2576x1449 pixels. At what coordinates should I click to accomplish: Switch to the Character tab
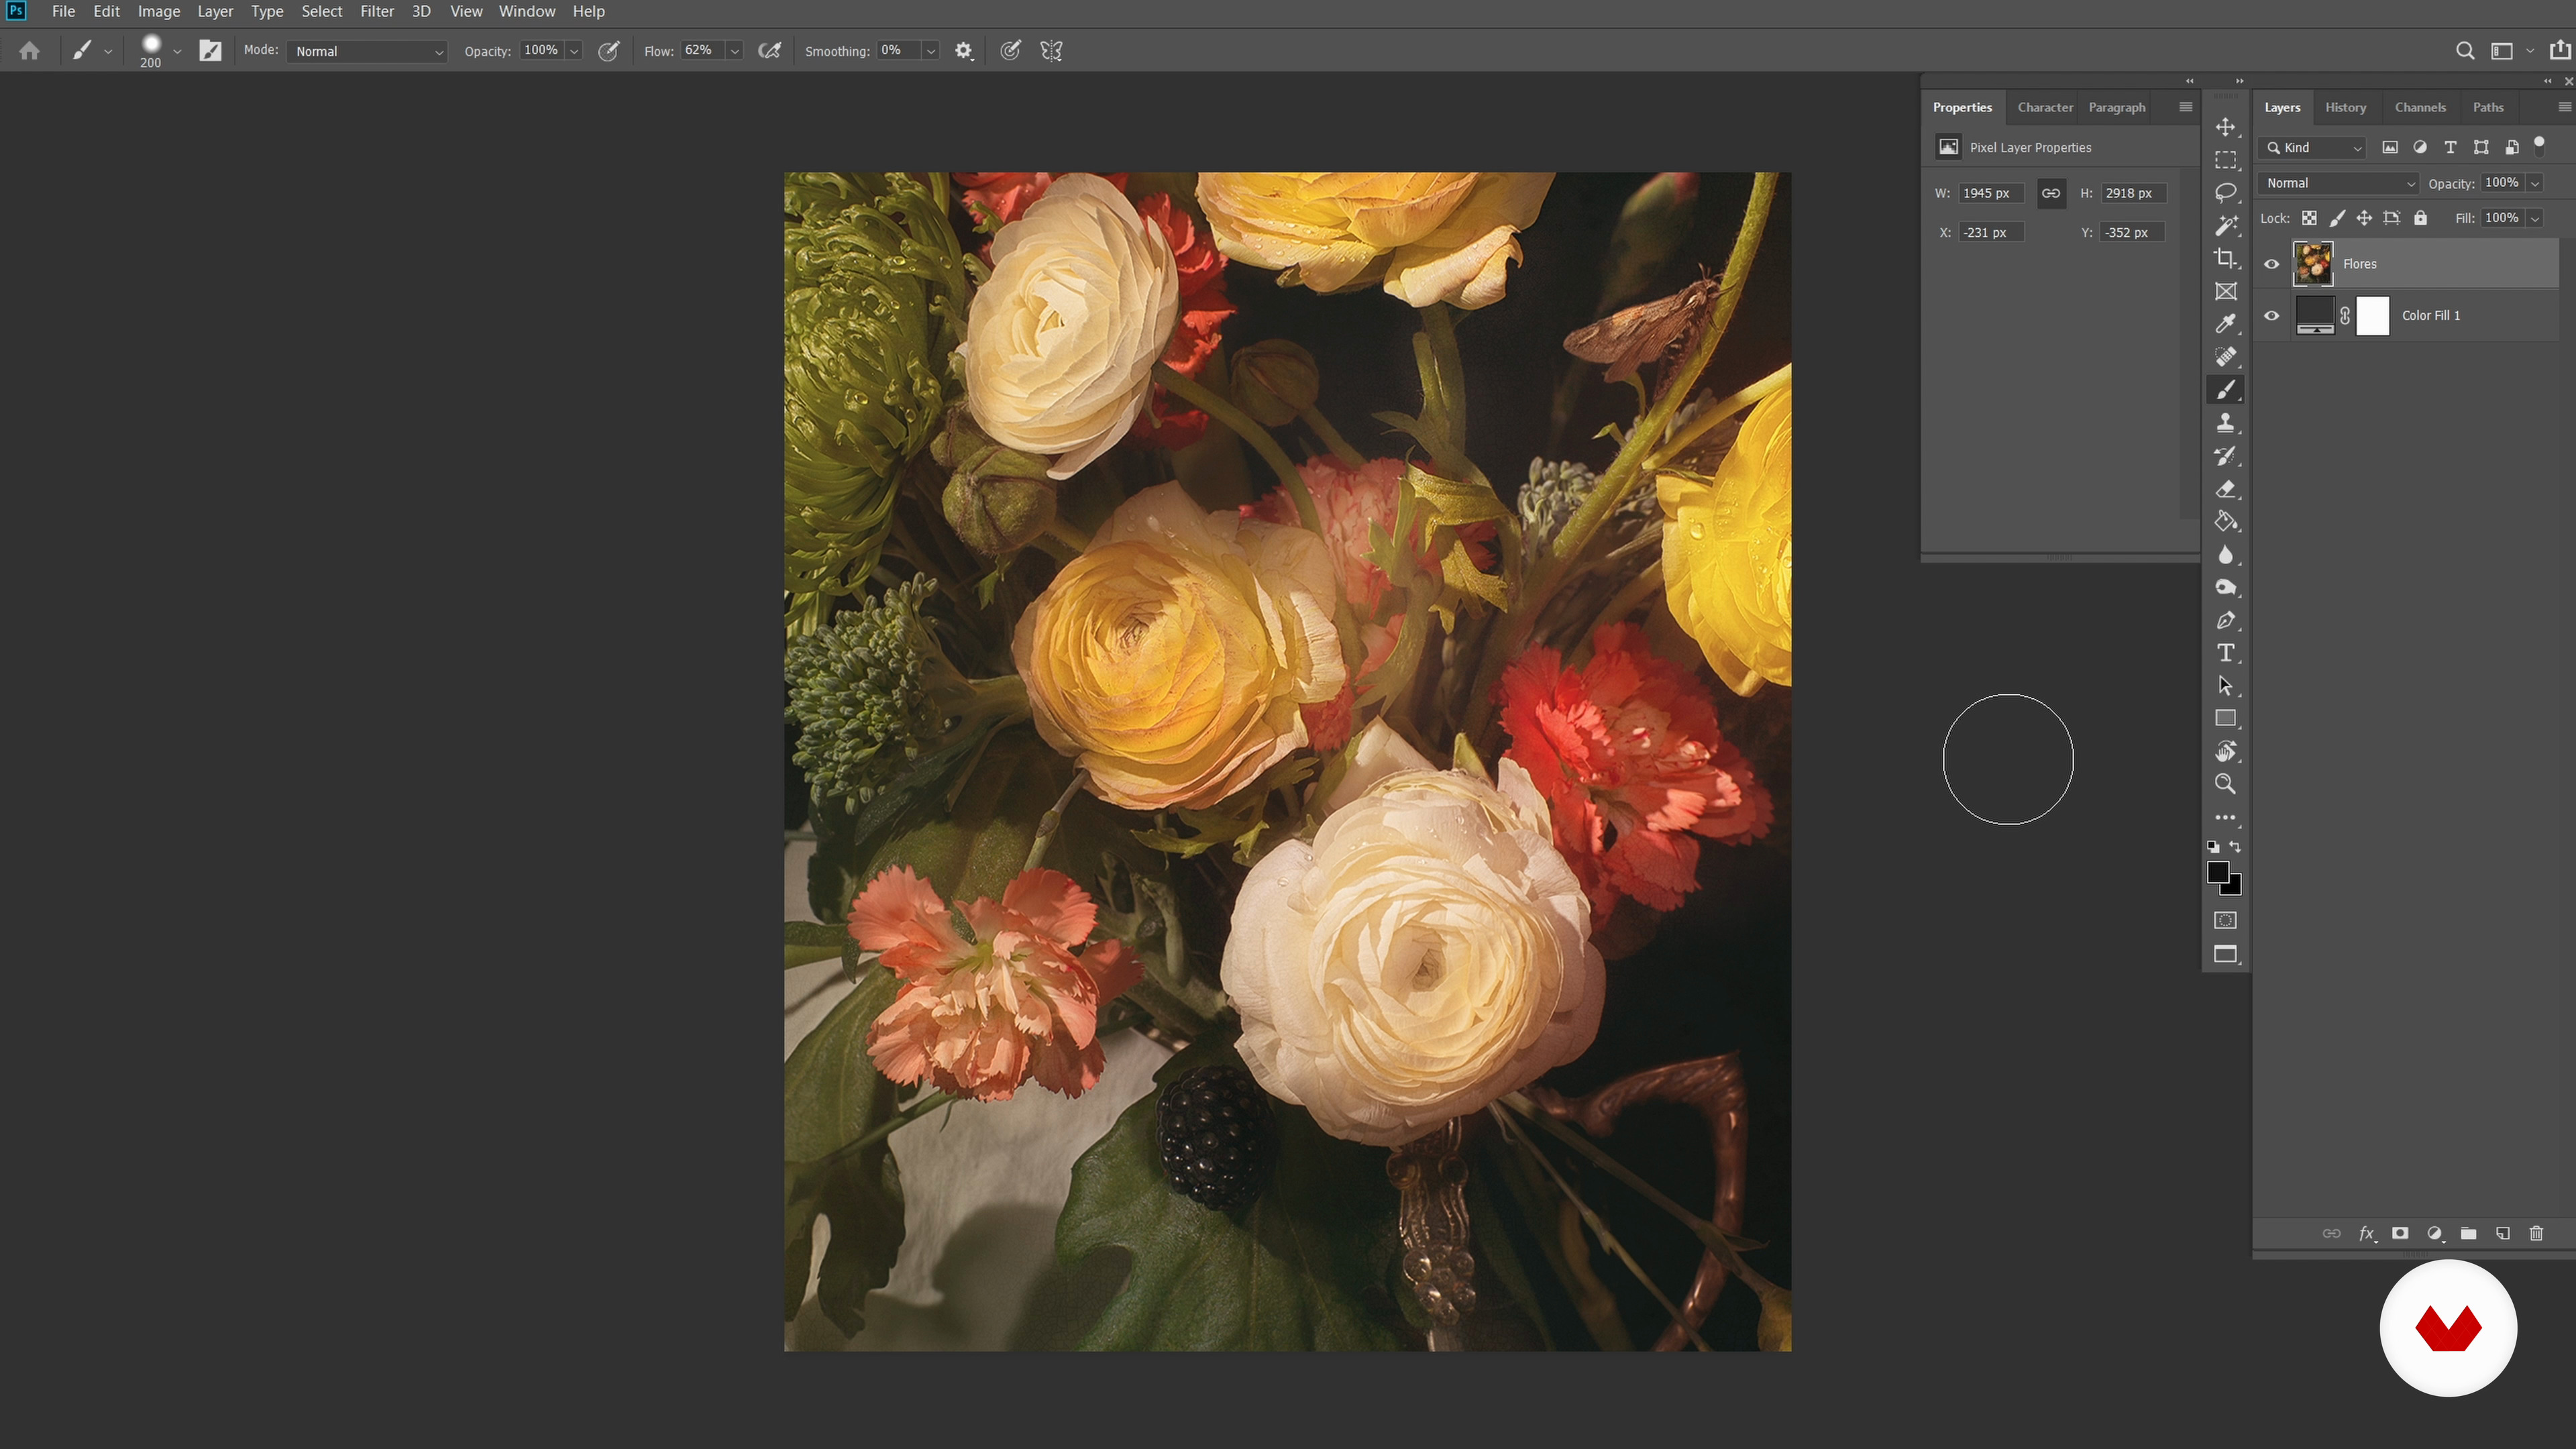click(x=2045, y=107)
